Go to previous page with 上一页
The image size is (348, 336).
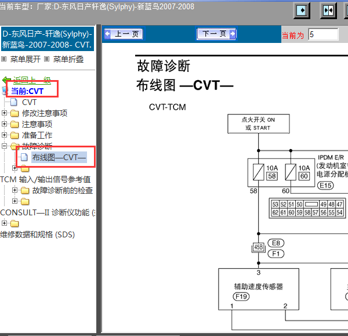(x=124, y=34)
